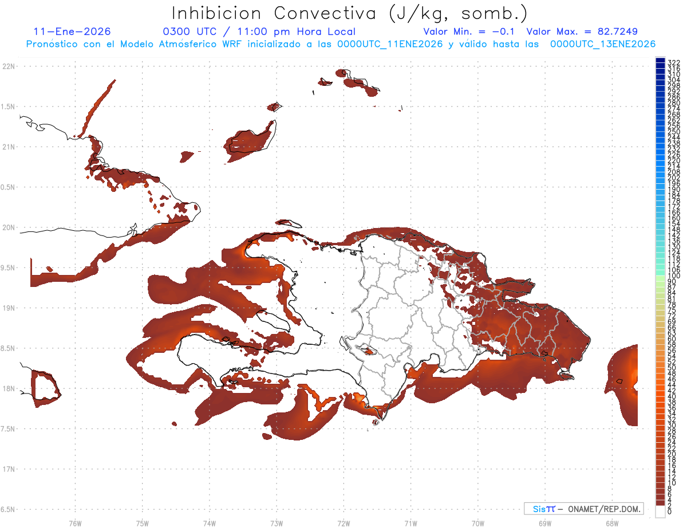Click the Inhibicion Convectiva chart title
687x531 pixels.
(349, 13)
